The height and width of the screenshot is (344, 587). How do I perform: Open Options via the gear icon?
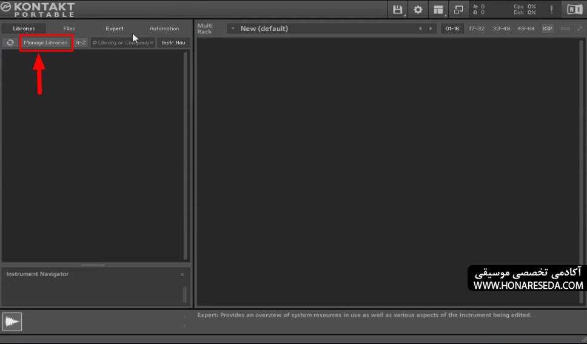point(418,9)
